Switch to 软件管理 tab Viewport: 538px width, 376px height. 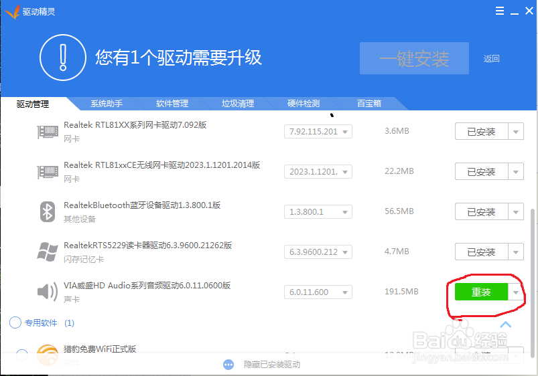(x=172, y=104)
